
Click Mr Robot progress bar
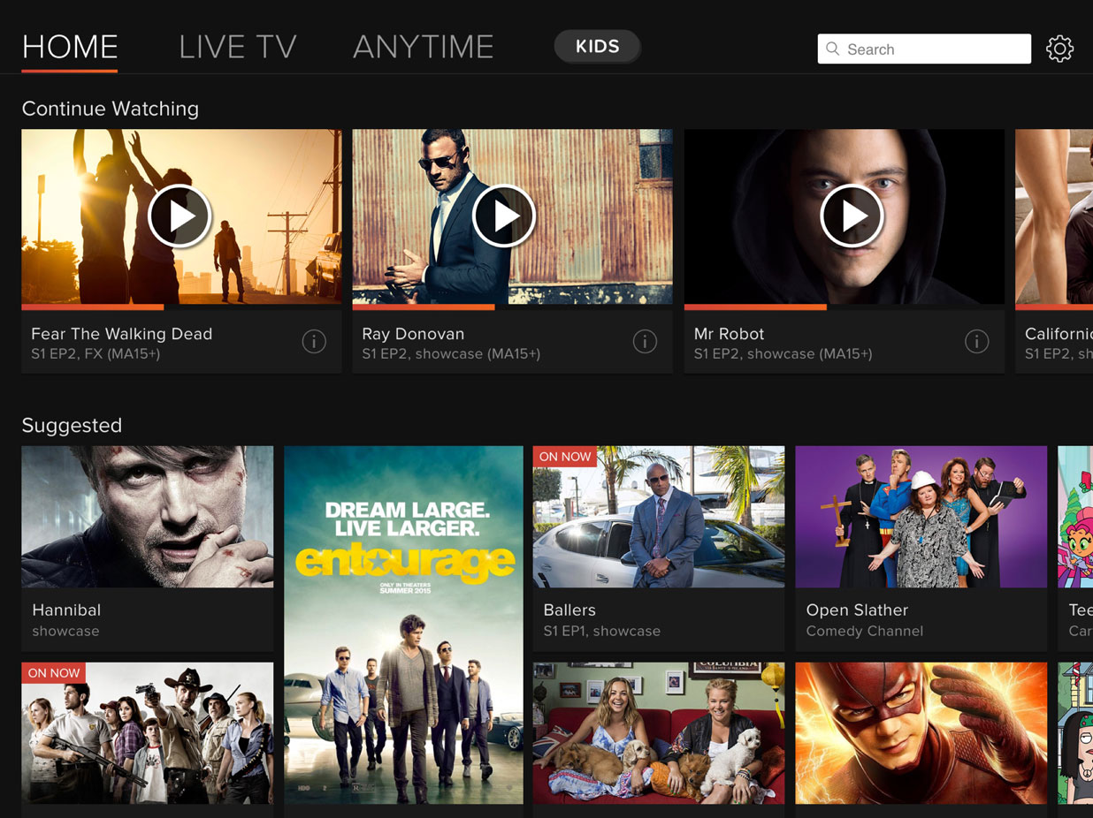844,307
